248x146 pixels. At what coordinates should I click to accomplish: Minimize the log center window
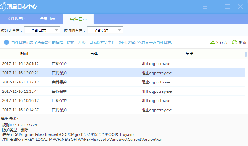[216, 7]
